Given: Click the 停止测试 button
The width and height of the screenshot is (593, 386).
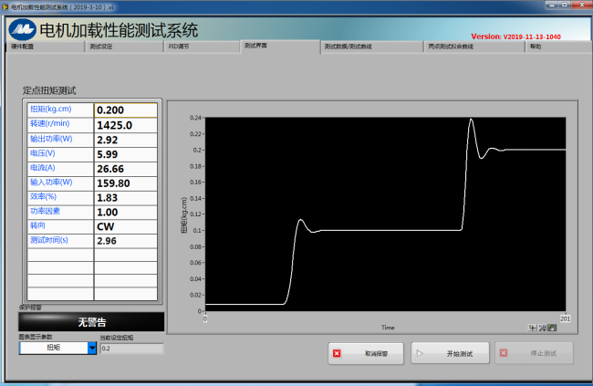Looking at the screenshot, I should tap(533, 353).
